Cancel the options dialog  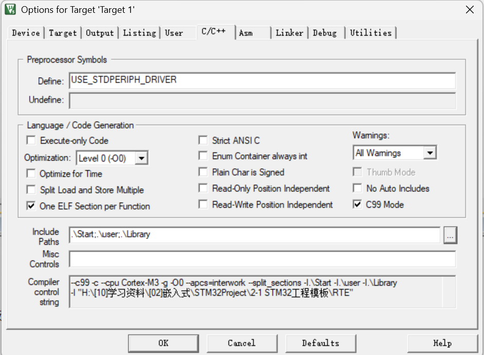pyautogui.click(x=242, y=343)
